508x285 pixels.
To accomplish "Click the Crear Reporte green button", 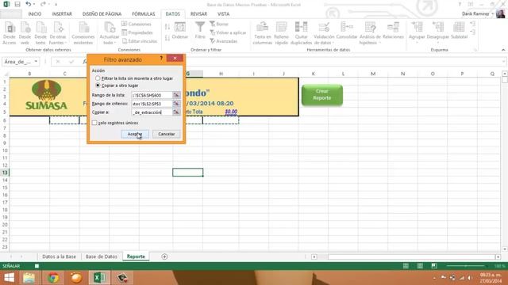I will (x=322, y=95).
